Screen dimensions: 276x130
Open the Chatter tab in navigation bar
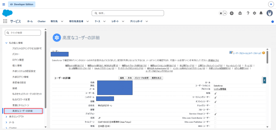pos(42,22)
